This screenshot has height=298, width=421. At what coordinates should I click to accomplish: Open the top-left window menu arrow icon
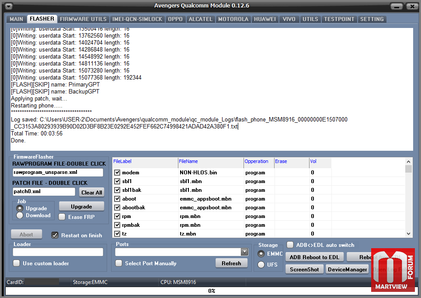(9, 6)
